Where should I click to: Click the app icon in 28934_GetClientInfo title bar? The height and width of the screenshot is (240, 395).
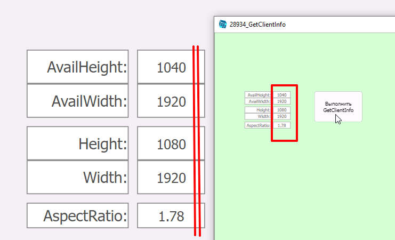tap(223, 24)
